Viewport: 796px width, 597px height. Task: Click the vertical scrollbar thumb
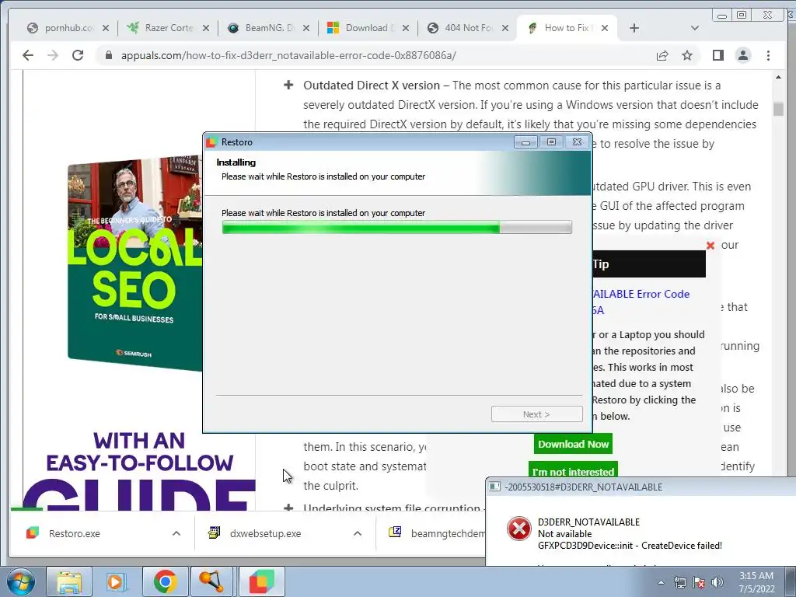pos(778,109)
